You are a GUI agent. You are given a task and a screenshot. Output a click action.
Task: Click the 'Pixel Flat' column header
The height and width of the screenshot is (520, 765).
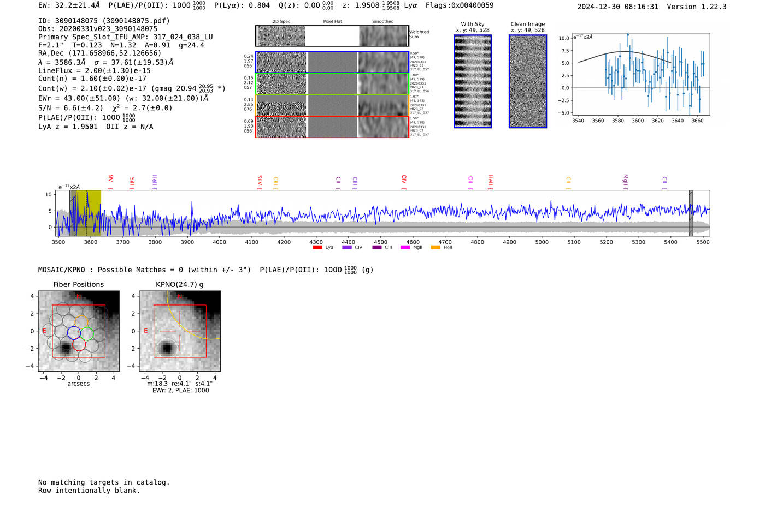332,22
